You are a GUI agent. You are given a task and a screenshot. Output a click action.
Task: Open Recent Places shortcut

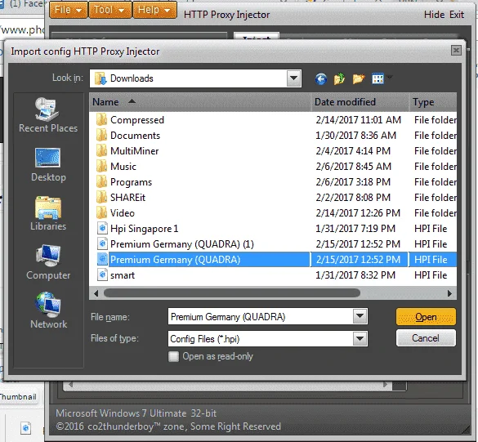pyautogui.click(x=48, y=114)
